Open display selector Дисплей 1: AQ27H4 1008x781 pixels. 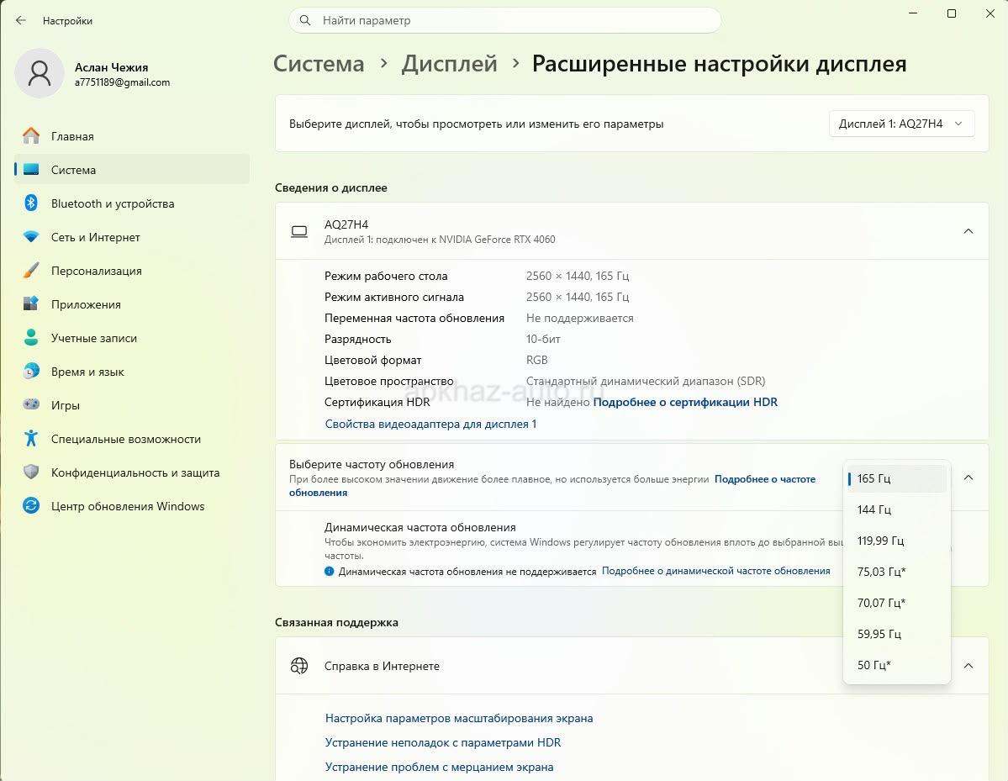point(901,124)
